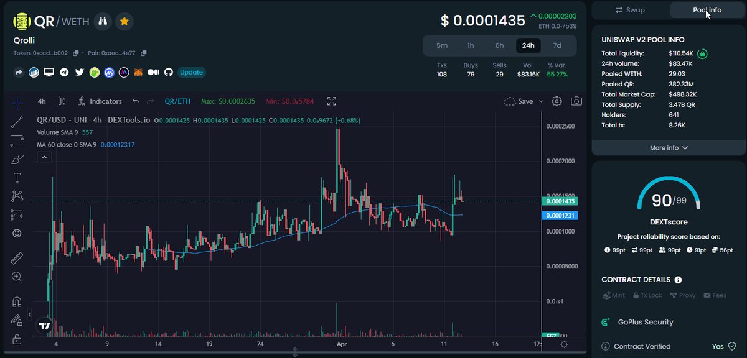Open the GoPlus Security entry
This screenshot has height=358, width=747.
click(x=637, y=322)
